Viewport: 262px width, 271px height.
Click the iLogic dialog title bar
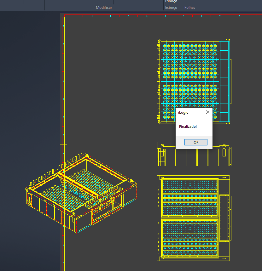coord(189,112)
